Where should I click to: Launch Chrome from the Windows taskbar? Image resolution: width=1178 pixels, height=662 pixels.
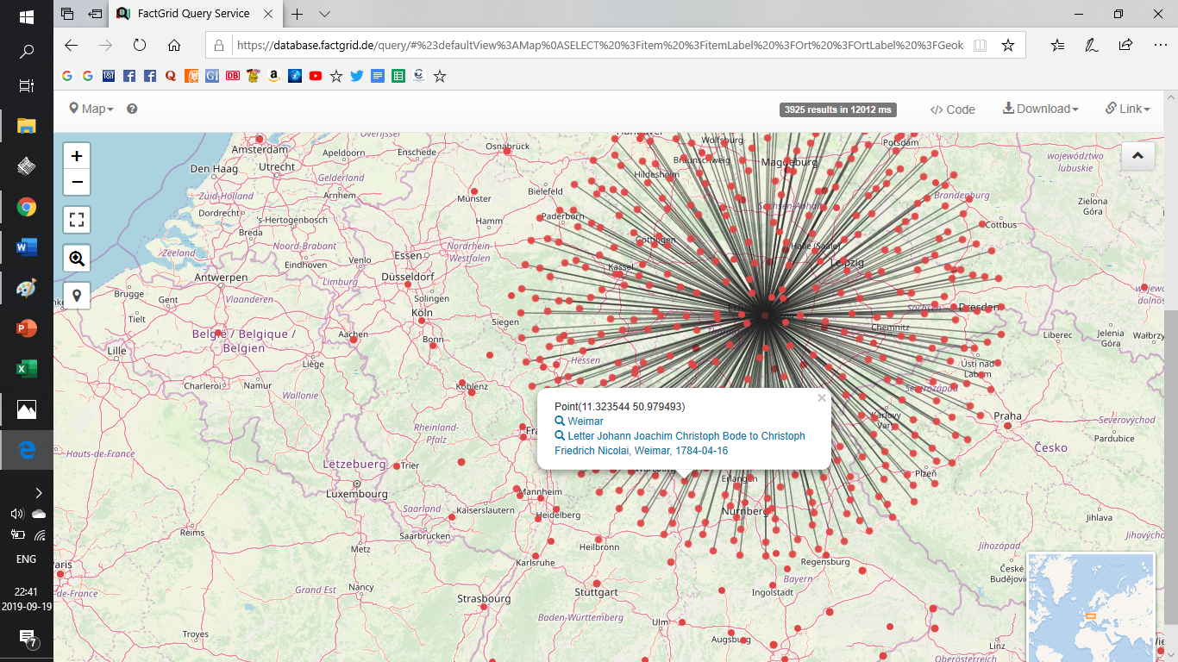tap(26, 207)
